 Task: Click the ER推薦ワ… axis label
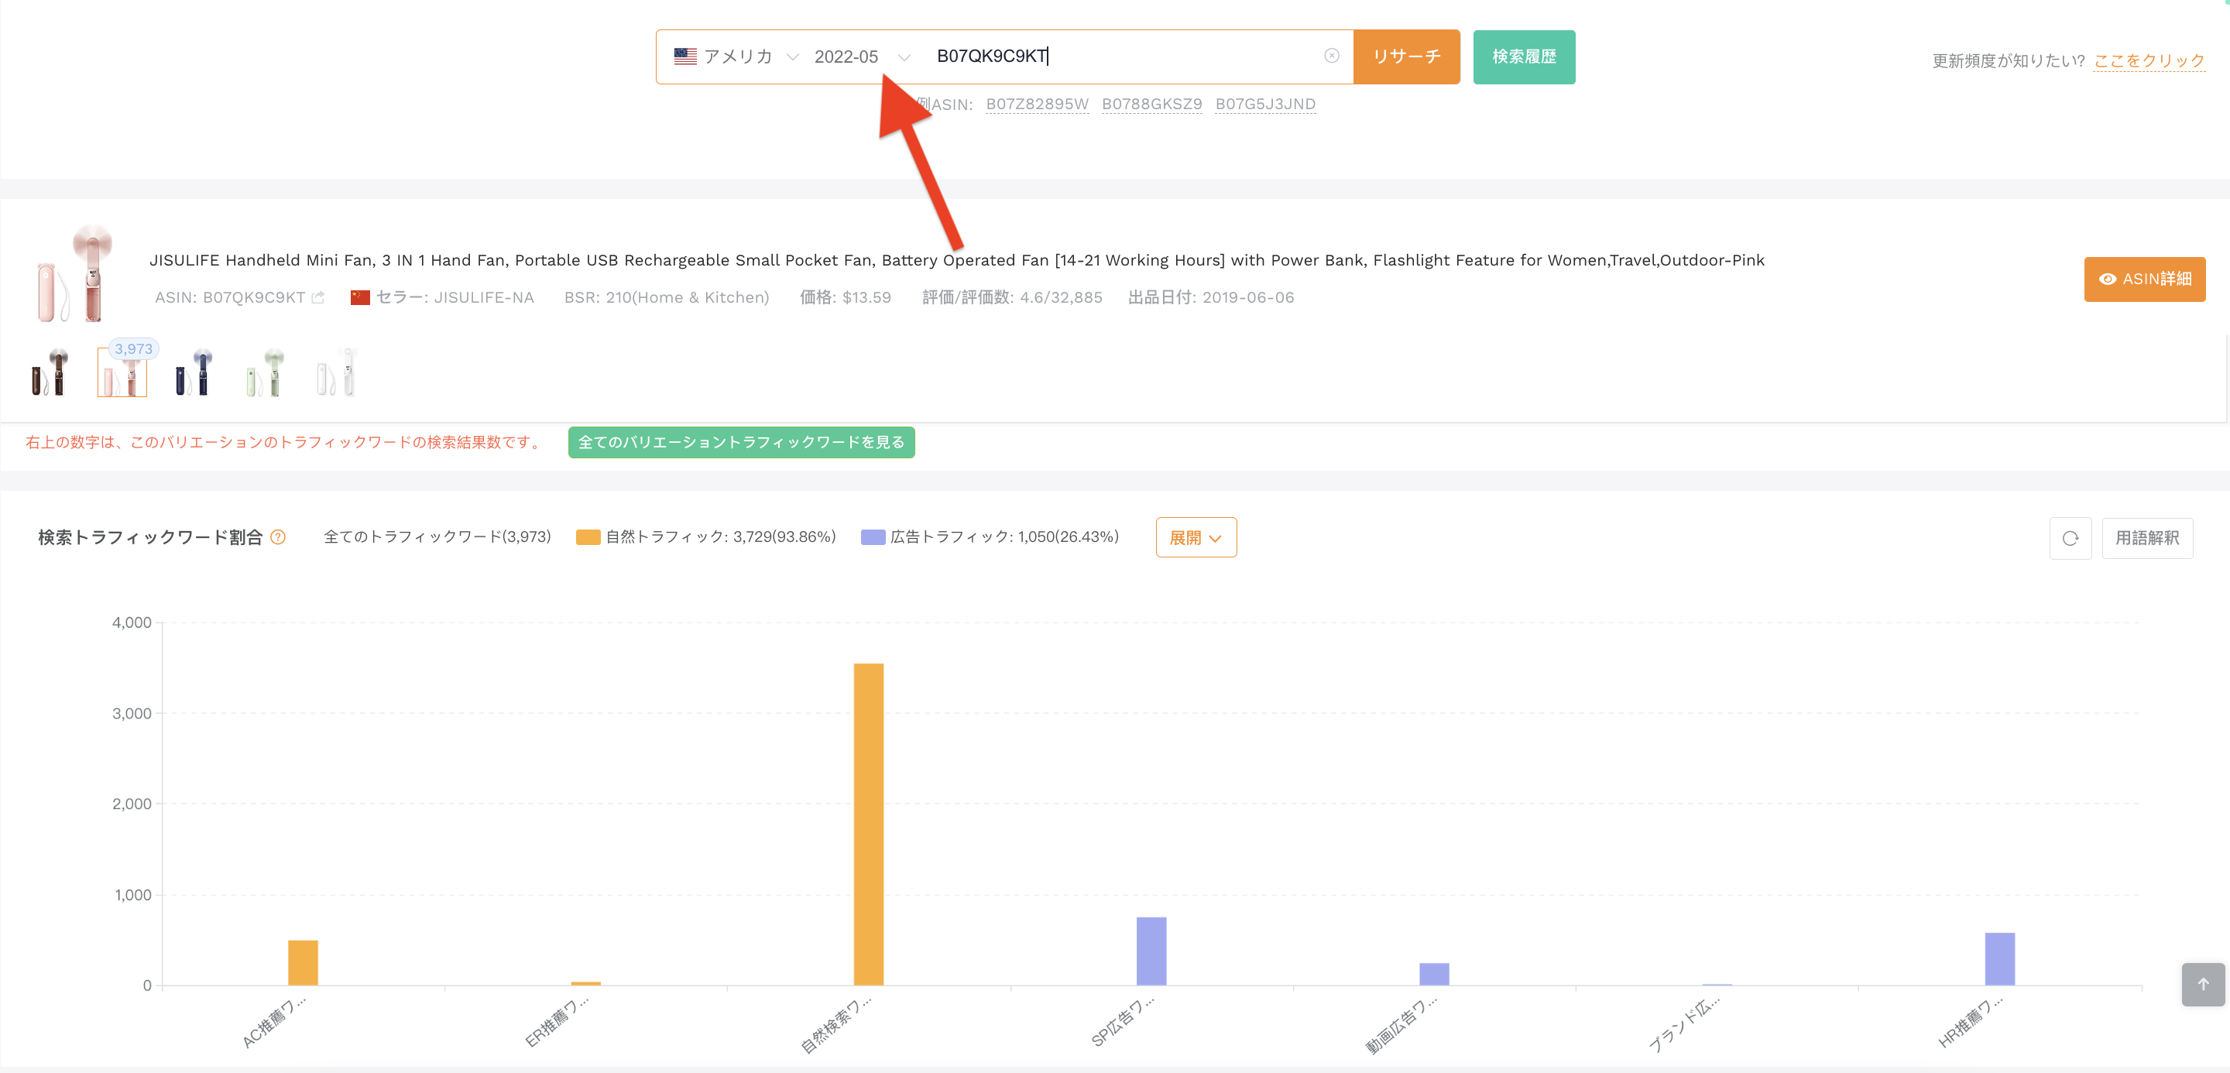[x=557, y=1021]
